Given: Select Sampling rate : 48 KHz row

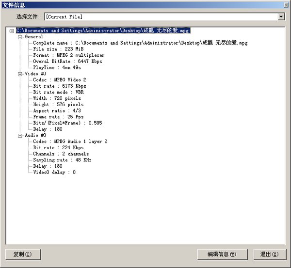Looking at the screenshot, I should click(x=62, y=160).
